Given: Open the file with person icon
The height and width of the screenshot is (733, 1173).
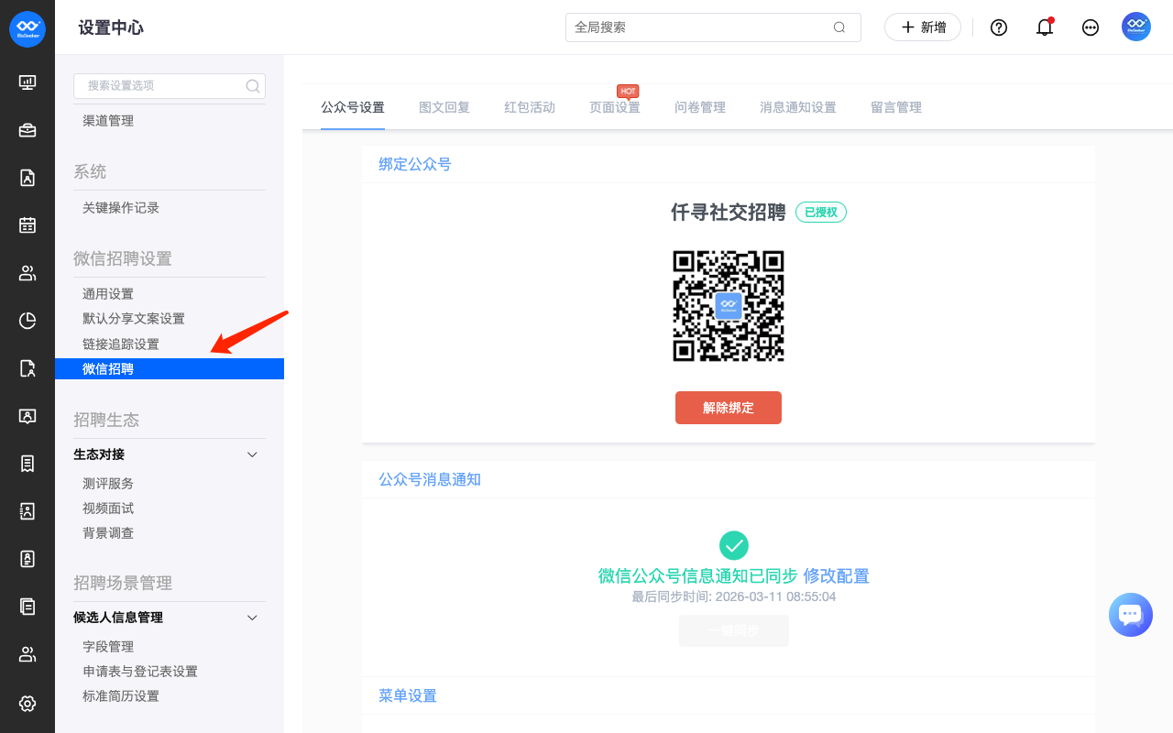Looking at the screenshot, I should click(27, 368).
